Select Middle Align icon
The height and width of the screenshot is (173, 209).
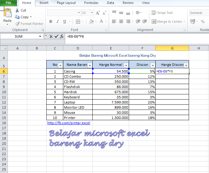[121, 13]
